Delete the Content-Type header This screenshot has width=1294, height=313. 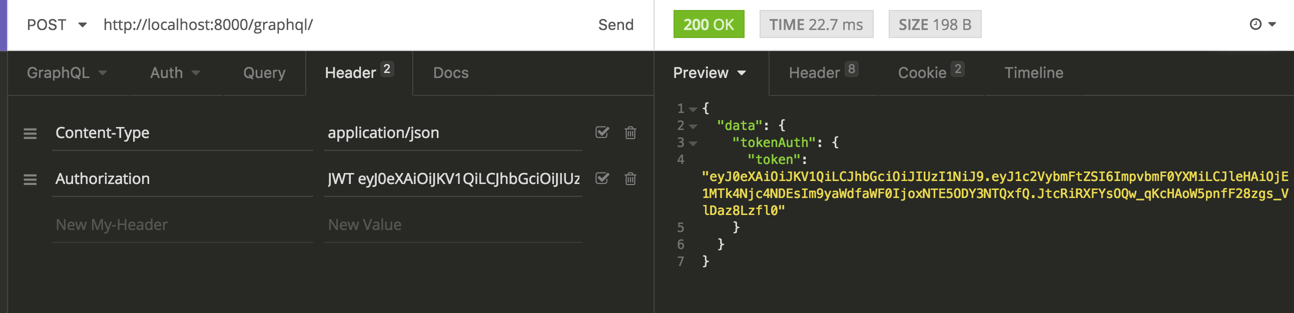coord(630,132)
